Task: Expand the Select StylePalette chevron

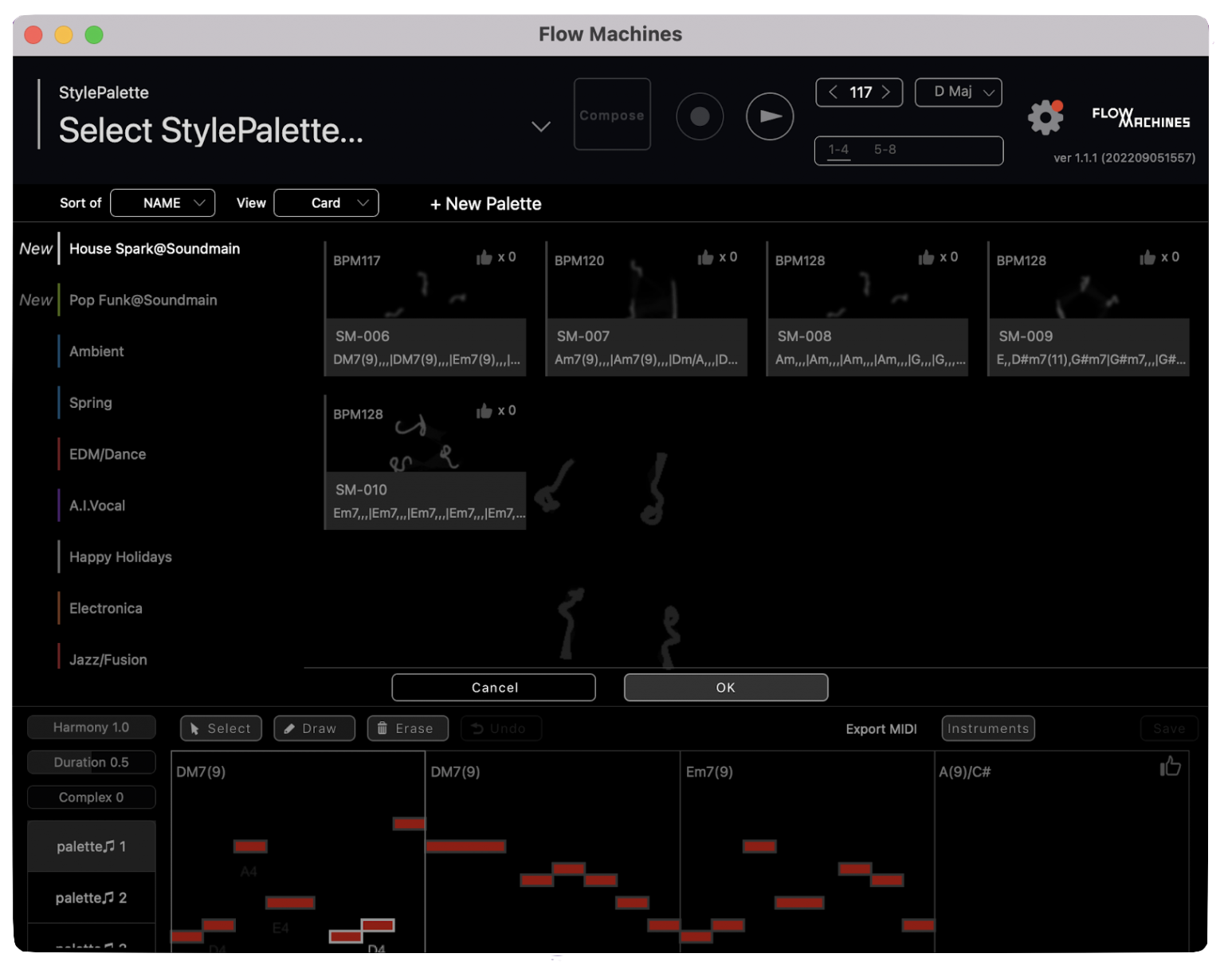Action: pyautogui.click(x=540, y=127)
